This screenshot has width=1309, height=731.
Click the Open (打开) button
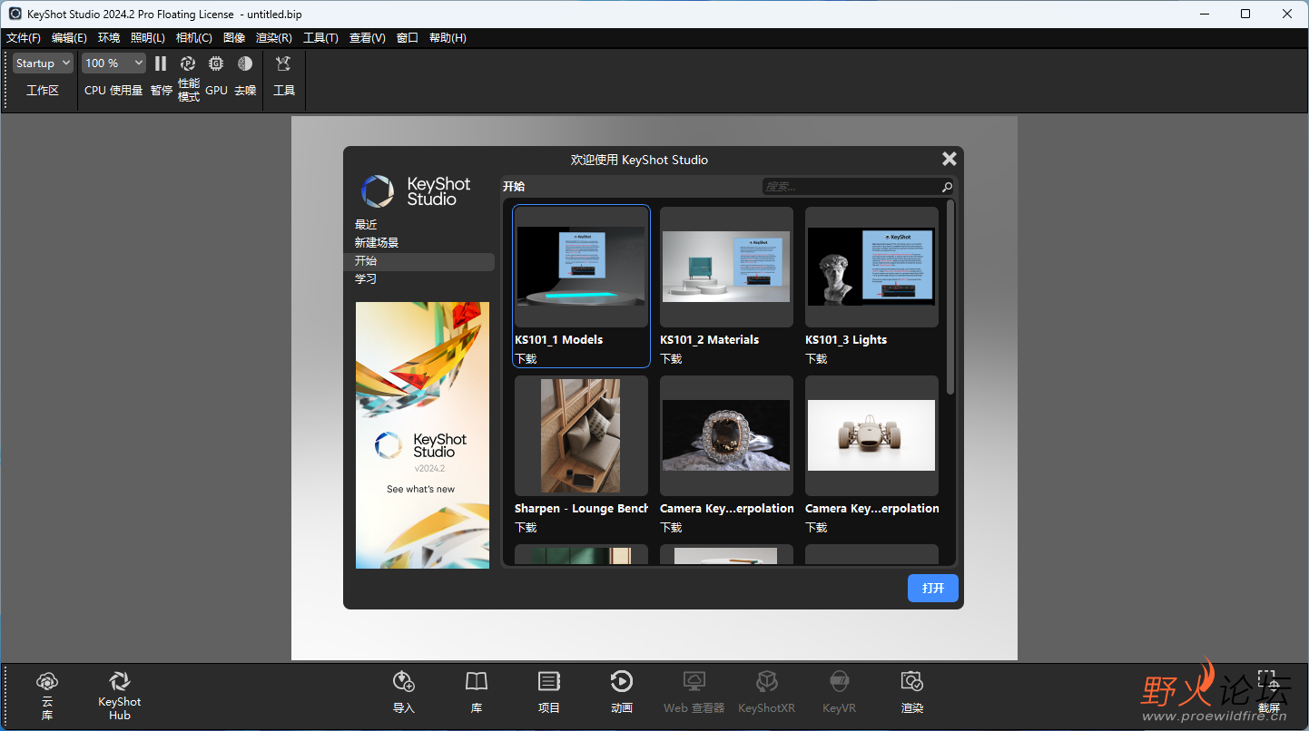[933, 588]
